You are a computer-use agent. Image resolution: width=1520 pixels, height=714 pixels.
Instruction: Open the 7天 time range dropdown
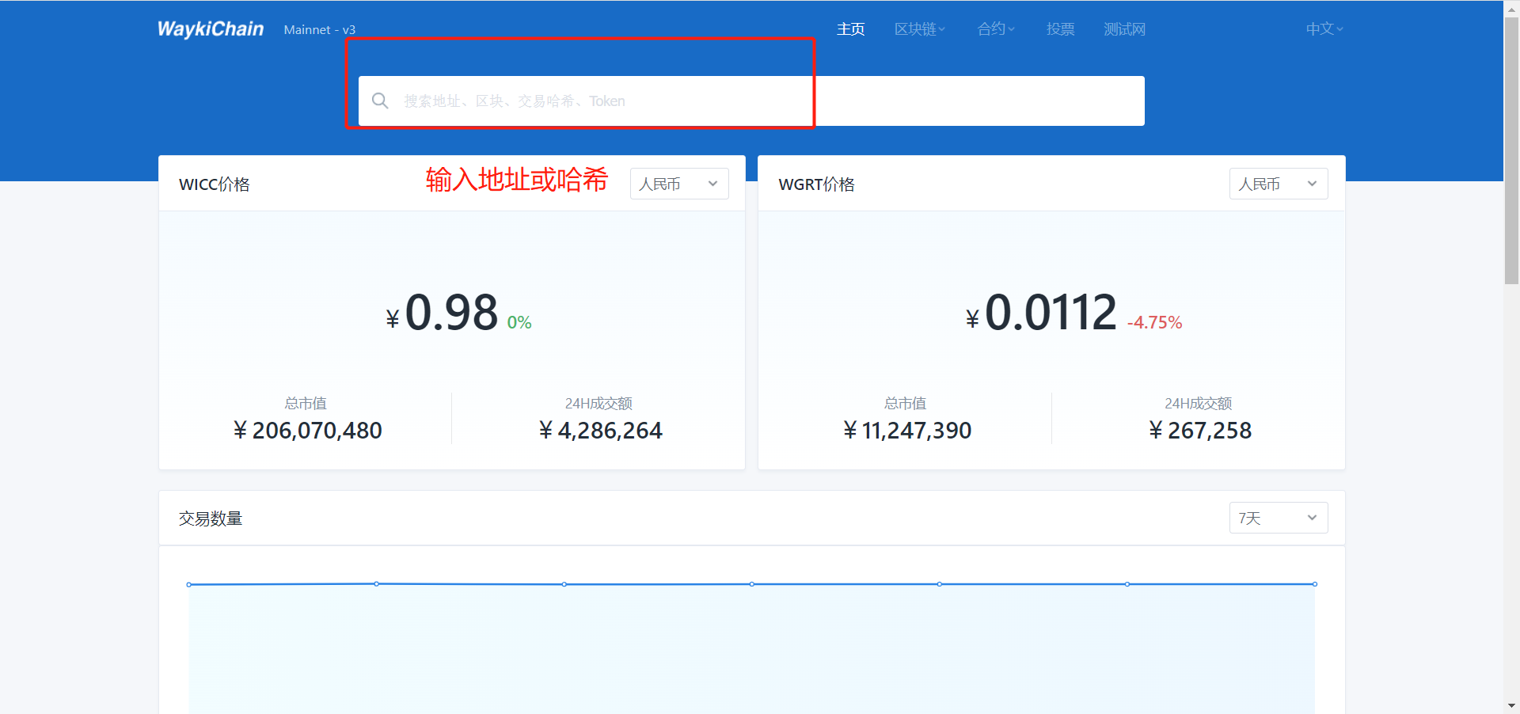point(1278,518)
